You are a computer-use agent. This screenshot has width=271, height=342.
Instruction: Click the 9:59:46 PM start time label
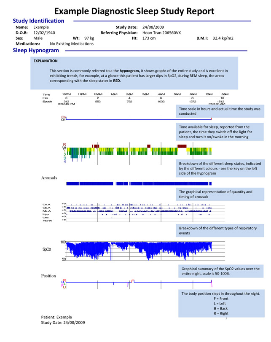[x=54, y=104]
